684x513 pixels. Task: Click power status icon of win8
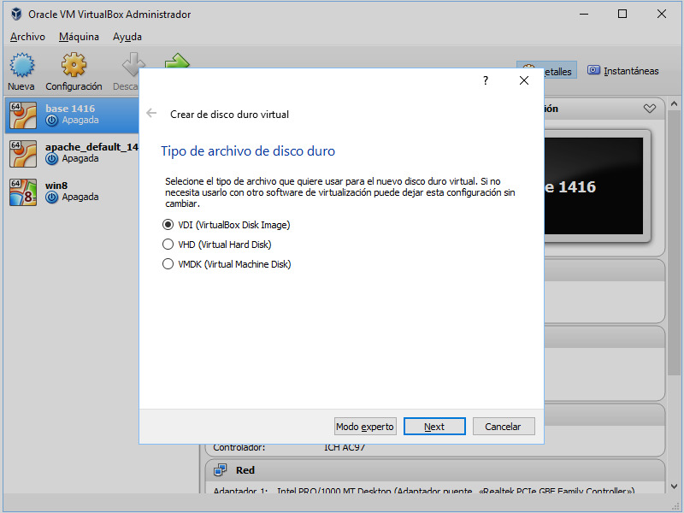pos(51,198)
